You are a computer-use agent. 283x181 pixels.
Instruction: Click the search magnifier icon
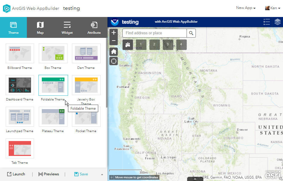[191, 33]
